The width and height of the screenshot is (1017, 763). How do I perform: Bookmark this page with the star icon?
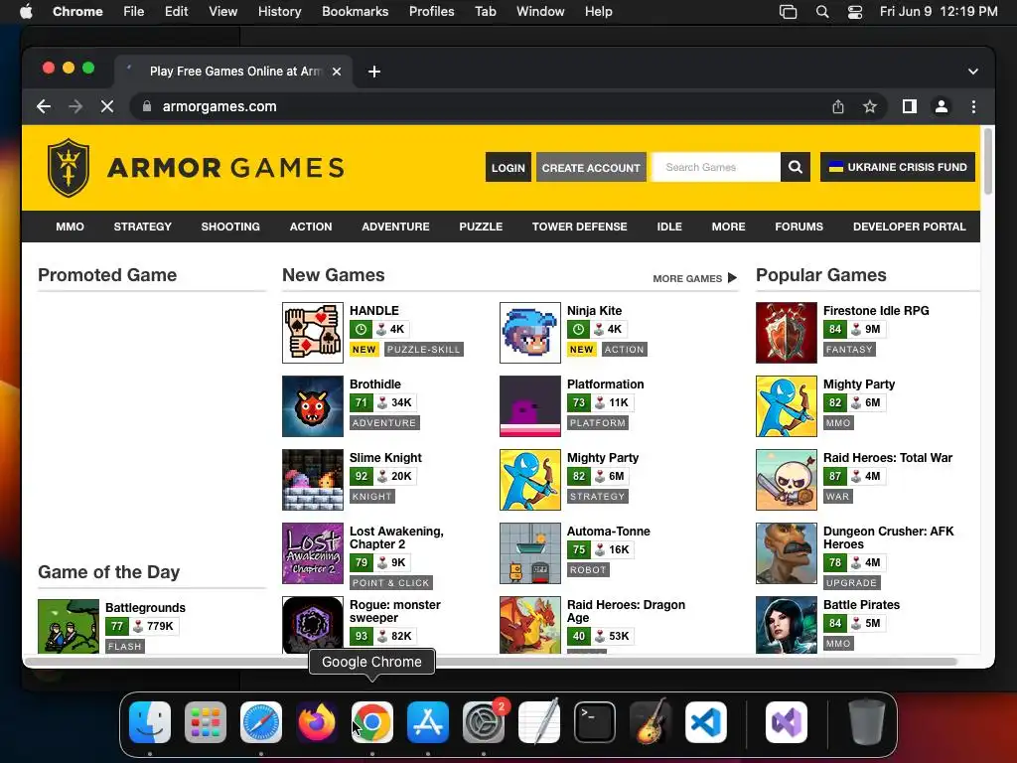[x=870, y=106]
